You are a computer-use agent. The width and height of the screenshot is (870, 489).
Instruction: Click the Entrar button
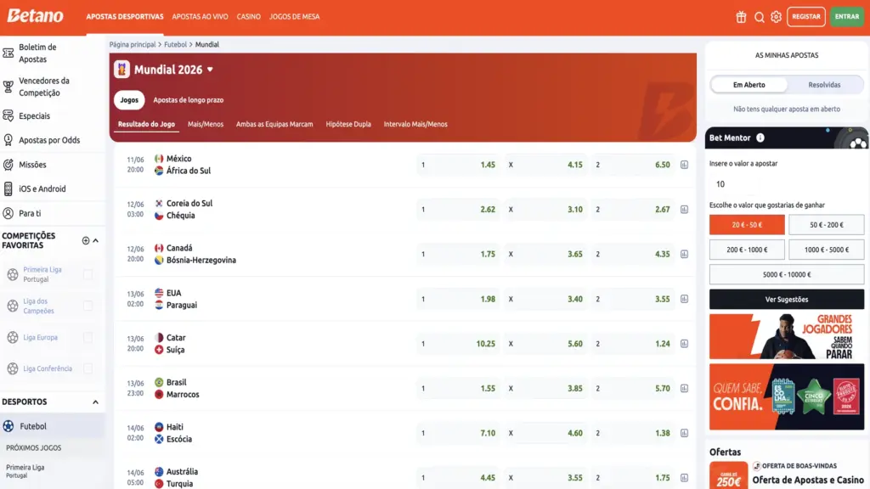click(x=847, y=17)
